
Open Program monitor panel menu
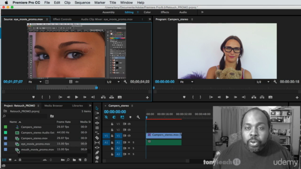click(192, 19)
